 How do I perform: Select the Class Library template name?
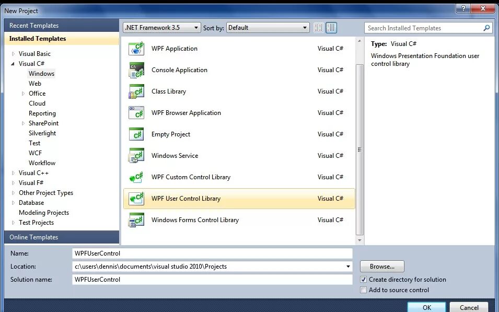[169, 91]
